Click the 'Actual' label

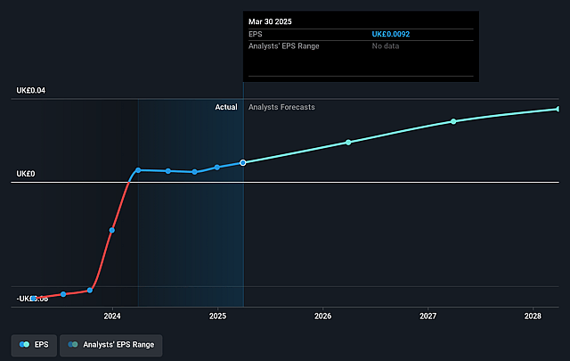tap(226, 107)
